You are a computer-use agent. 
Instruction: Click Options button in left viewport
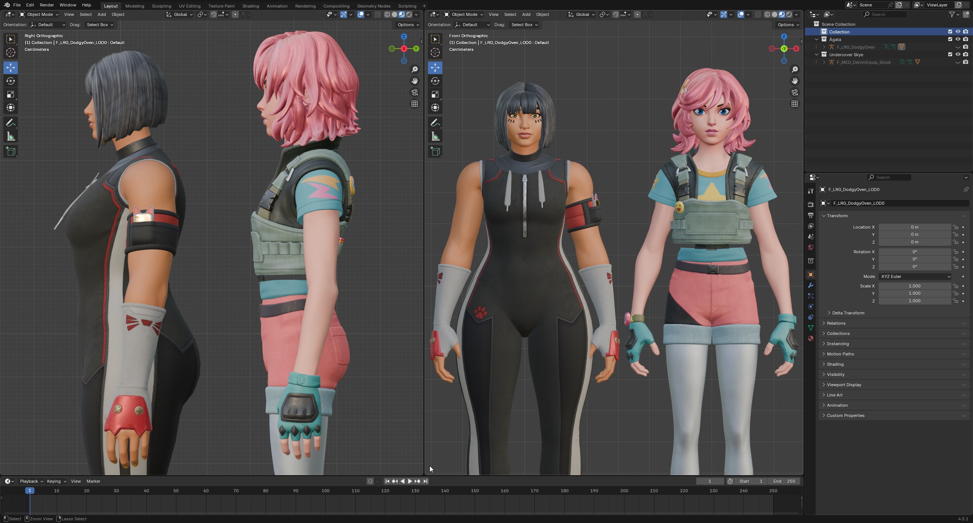click(x=408, y=25)
